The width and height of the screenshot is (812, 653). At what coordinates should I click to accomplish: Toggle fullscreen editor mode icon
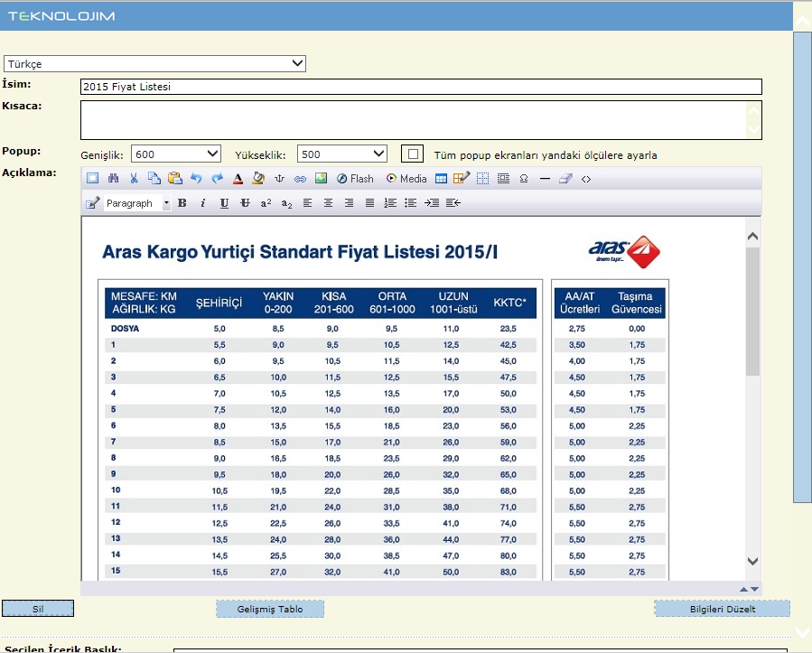coord(92,179)
